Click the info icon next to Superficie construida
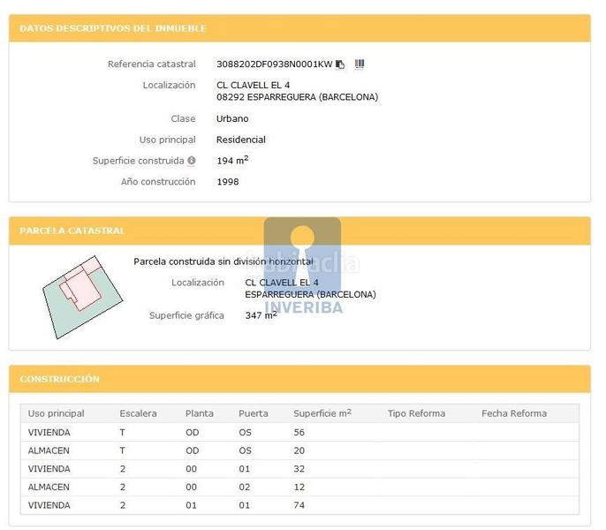606x530 pixels. pos(192,161)
